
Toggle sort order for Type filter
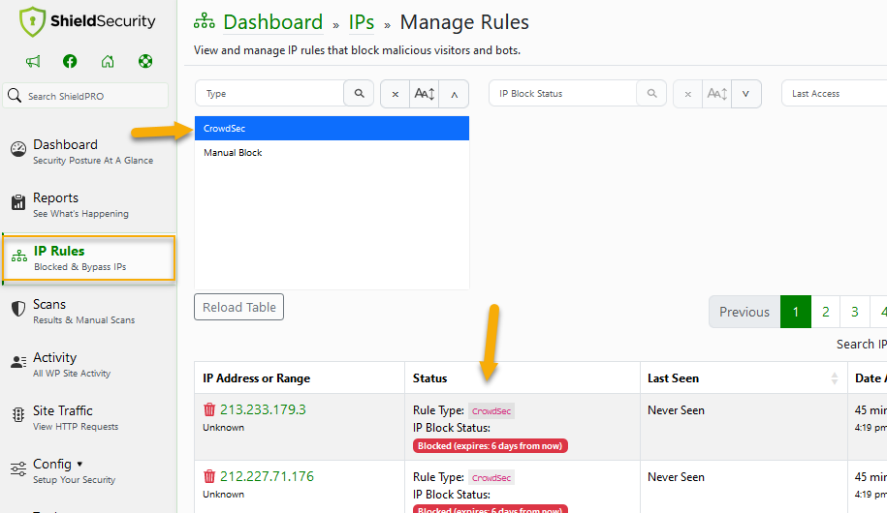tap(425, 94)
